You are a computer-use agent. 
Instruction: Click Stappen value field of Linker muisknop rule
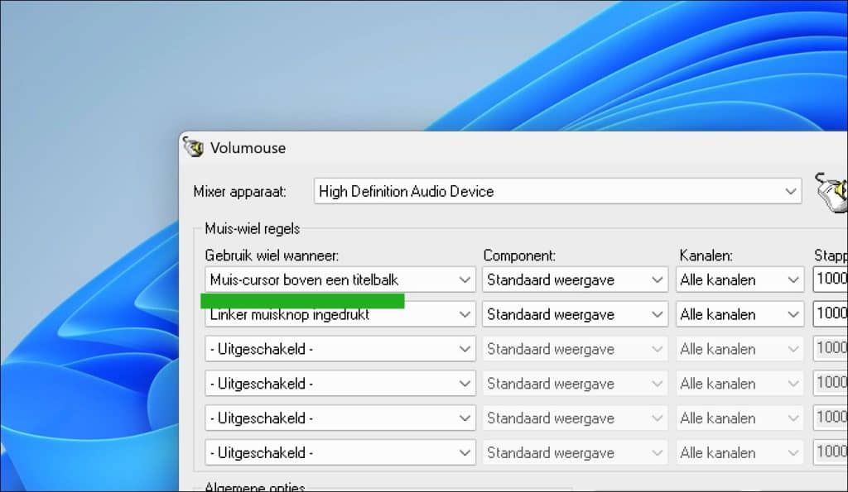coord(830,314)
